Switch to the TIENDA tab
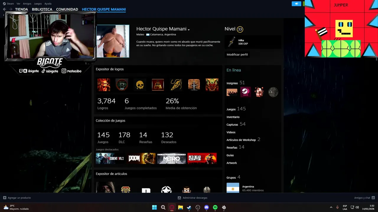 click(22, 9)
